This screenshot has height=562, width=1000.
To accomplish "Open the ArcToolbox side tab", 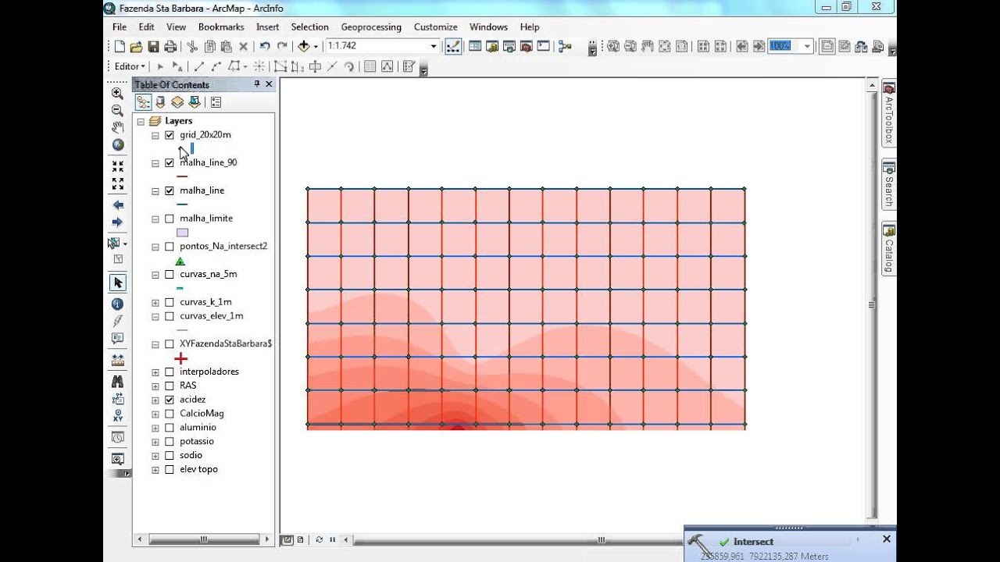I will [888, 112].
